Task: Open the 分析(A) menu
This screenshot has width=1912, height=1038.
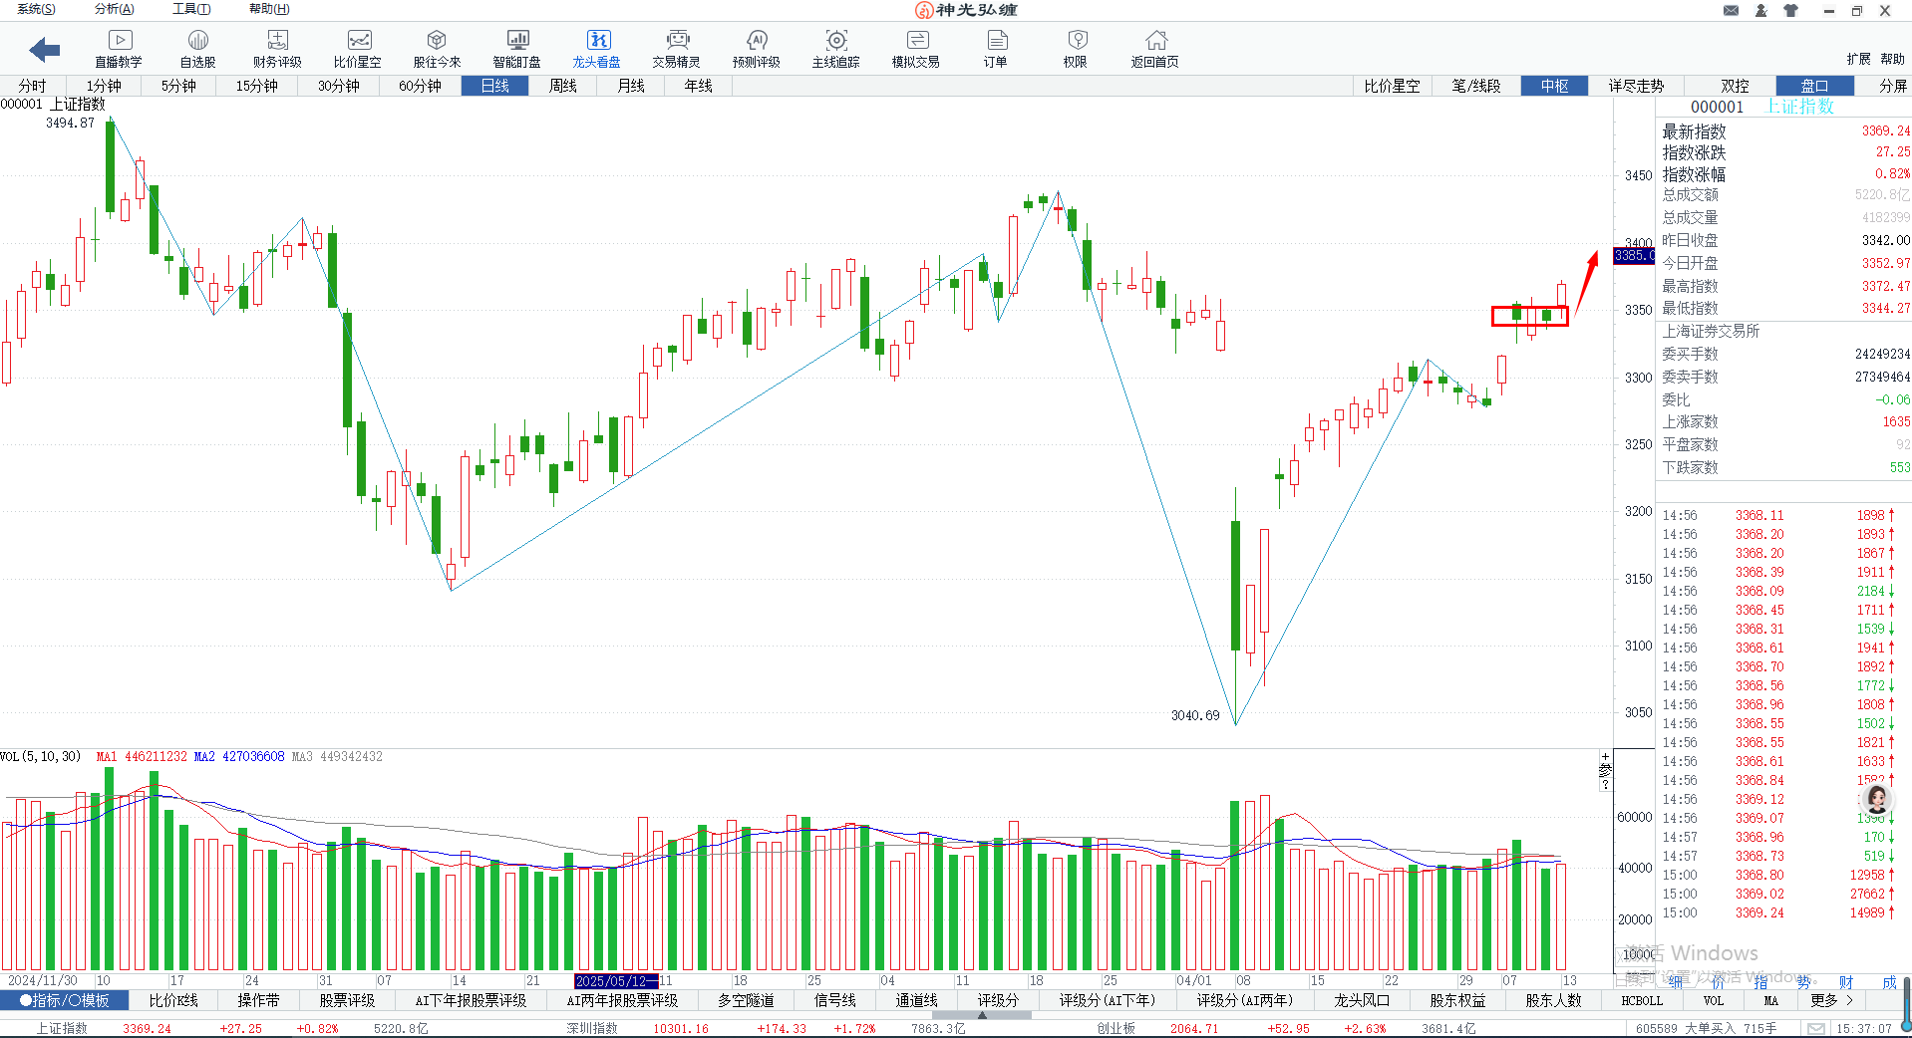Action: tap(114, 9)
